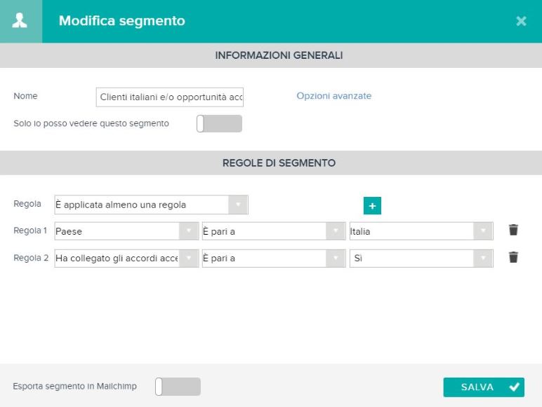
Task: Expand the Paese field dropdown
Action: pyautogui.click(x=126, y=231)
